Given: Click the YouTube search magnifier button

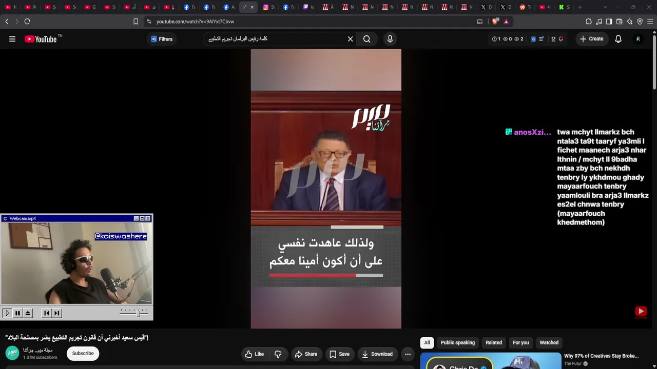Looking at the screenshot, I should coord(367,39).
